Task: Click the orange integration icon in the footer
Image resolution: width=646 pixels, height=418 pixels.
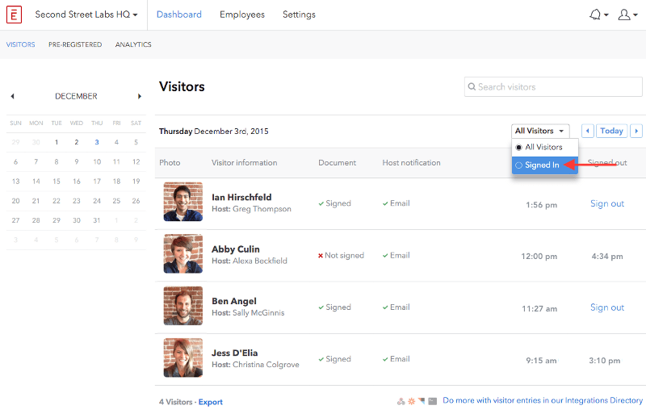Action: tap(411, 401)
